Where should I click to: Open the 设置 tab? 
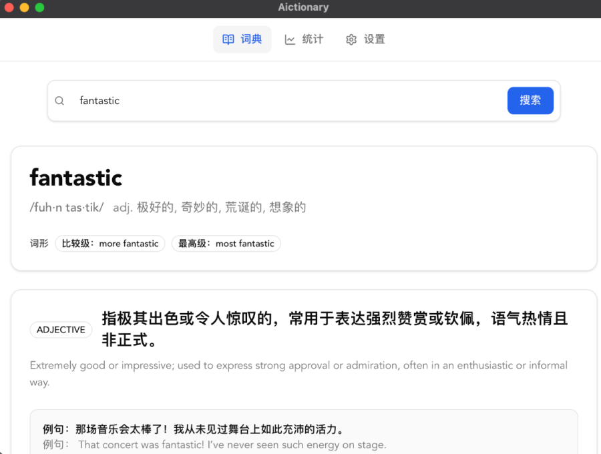point(365,39)
